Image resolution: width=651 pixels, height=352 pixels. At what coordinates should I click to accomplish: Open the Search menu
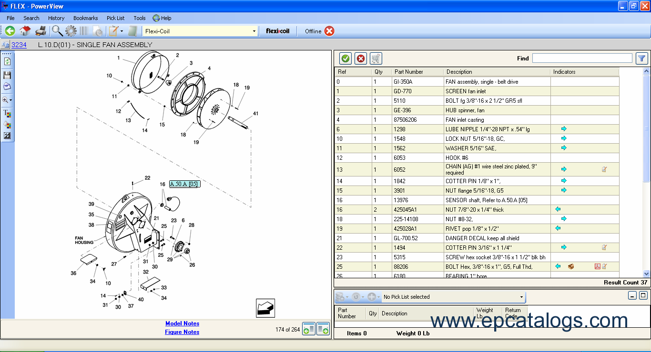click(x=31, y=18)
